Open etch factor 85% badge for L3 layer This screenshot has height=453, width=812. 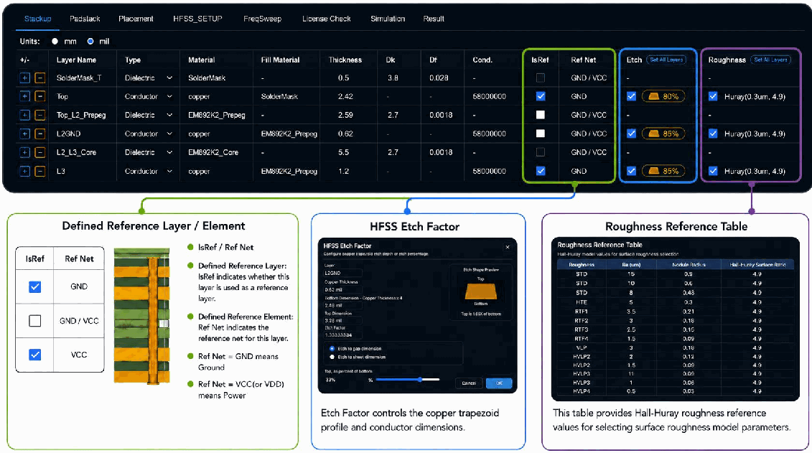[x=663, y=171]
